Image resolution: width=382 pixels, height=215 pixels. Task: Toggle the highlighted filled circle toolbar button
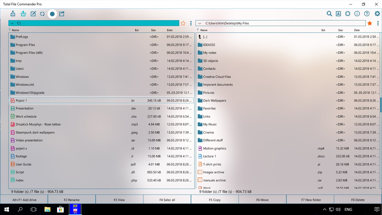[52, 14]
